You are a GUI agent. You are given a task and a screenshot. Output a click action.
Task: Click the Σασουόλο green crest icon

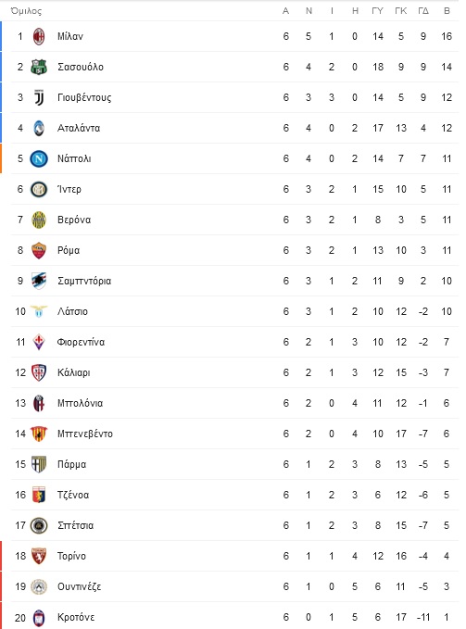click(x=39, y=67)
